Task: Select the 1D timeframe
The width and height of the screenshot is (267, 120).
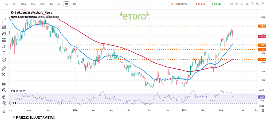Action: (66, 4)
